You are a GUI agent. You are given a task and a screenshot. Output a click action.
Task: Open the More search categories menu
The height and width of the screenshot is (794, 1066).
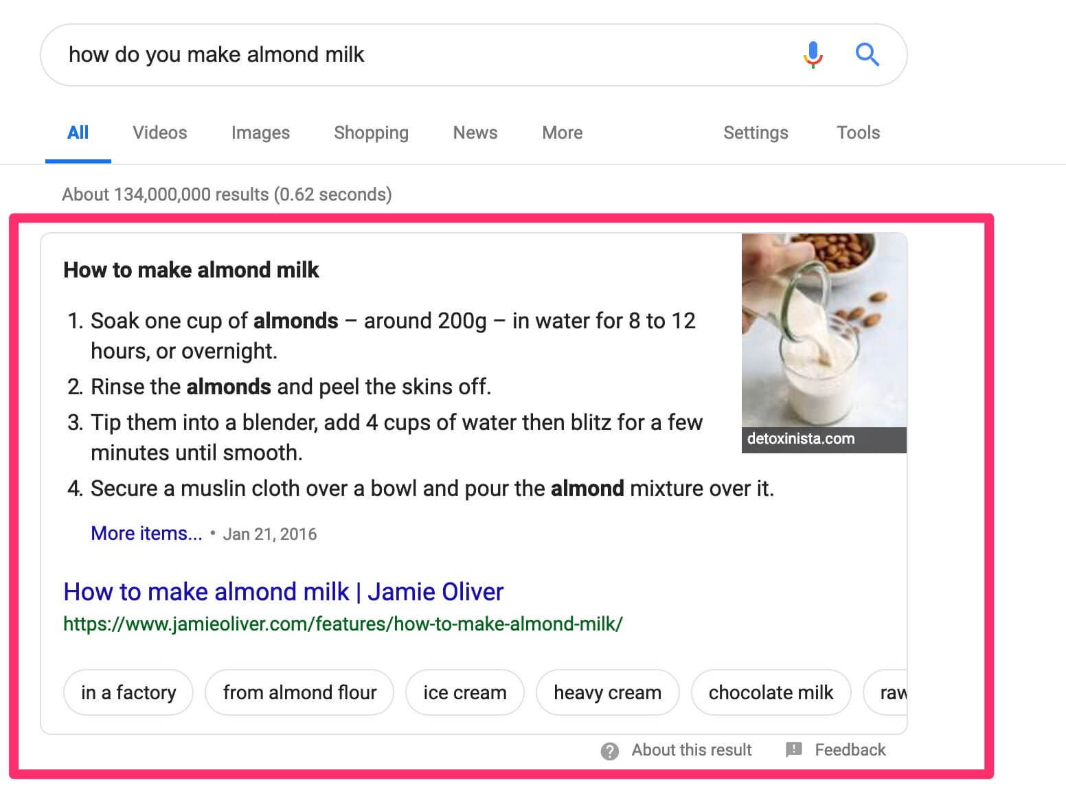tap(562, 133)
